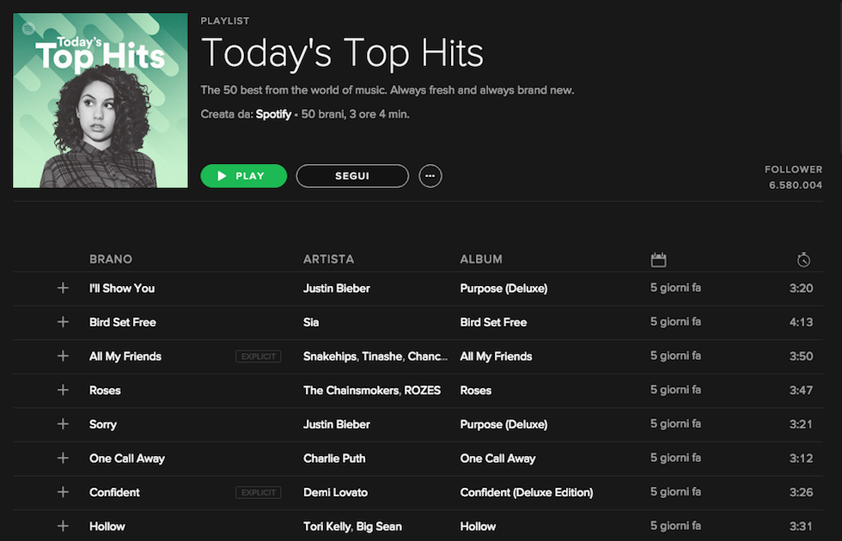Save All My Friends using plus icon
The width and height of the screenshot is (842, 541).
tap(63, 356)
